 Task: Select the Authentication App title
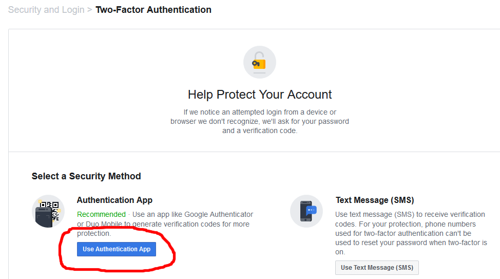[114, 200]
